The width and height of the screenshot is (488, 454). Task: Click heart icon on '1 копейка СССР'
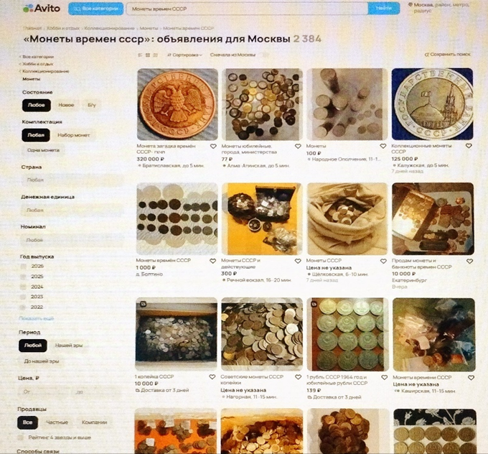[x=212, y=377]
